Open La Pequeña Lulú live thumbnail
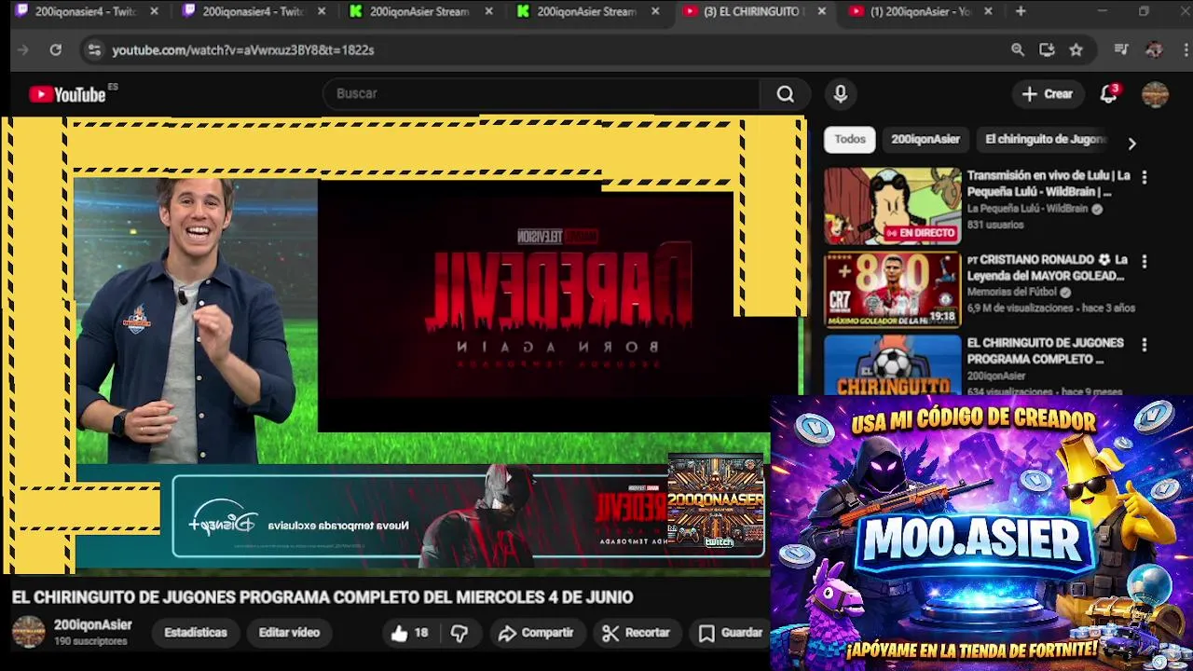This screenshot has height=671, width=1193. [x=892, y=206]
